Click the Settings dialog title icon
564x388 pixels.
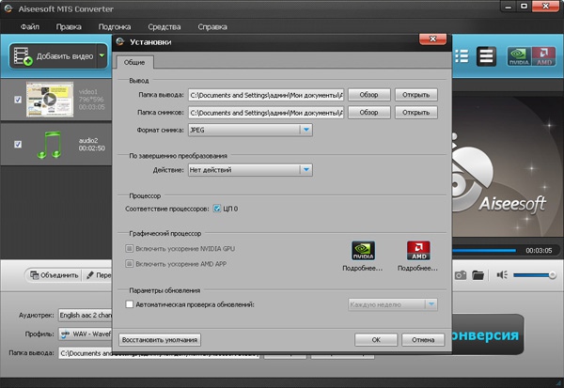pyautogui.click(x=120, y=41)
